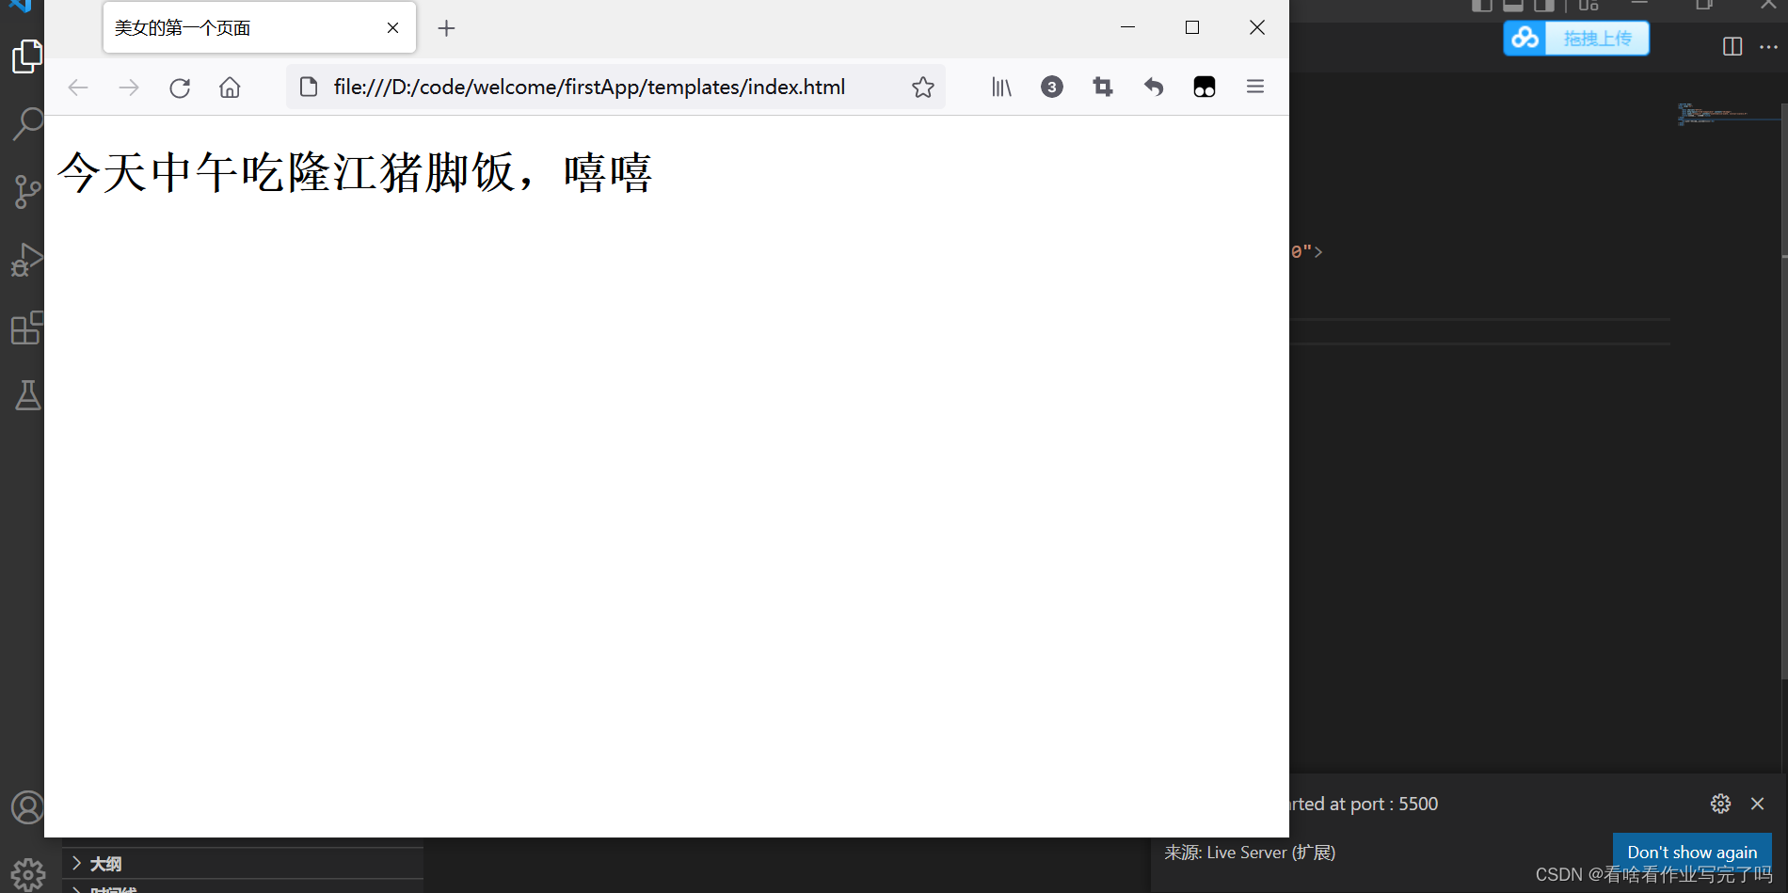Click the undo arrow toolbar icon

(x=1154, y=88)
